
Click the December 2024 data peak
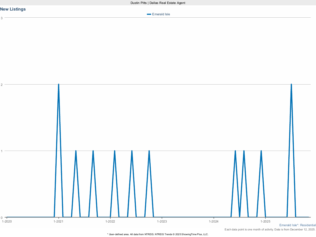pos(261,151)
